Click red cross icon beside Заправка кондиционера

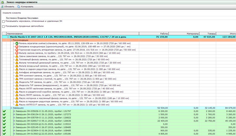(x=17, y=47)
